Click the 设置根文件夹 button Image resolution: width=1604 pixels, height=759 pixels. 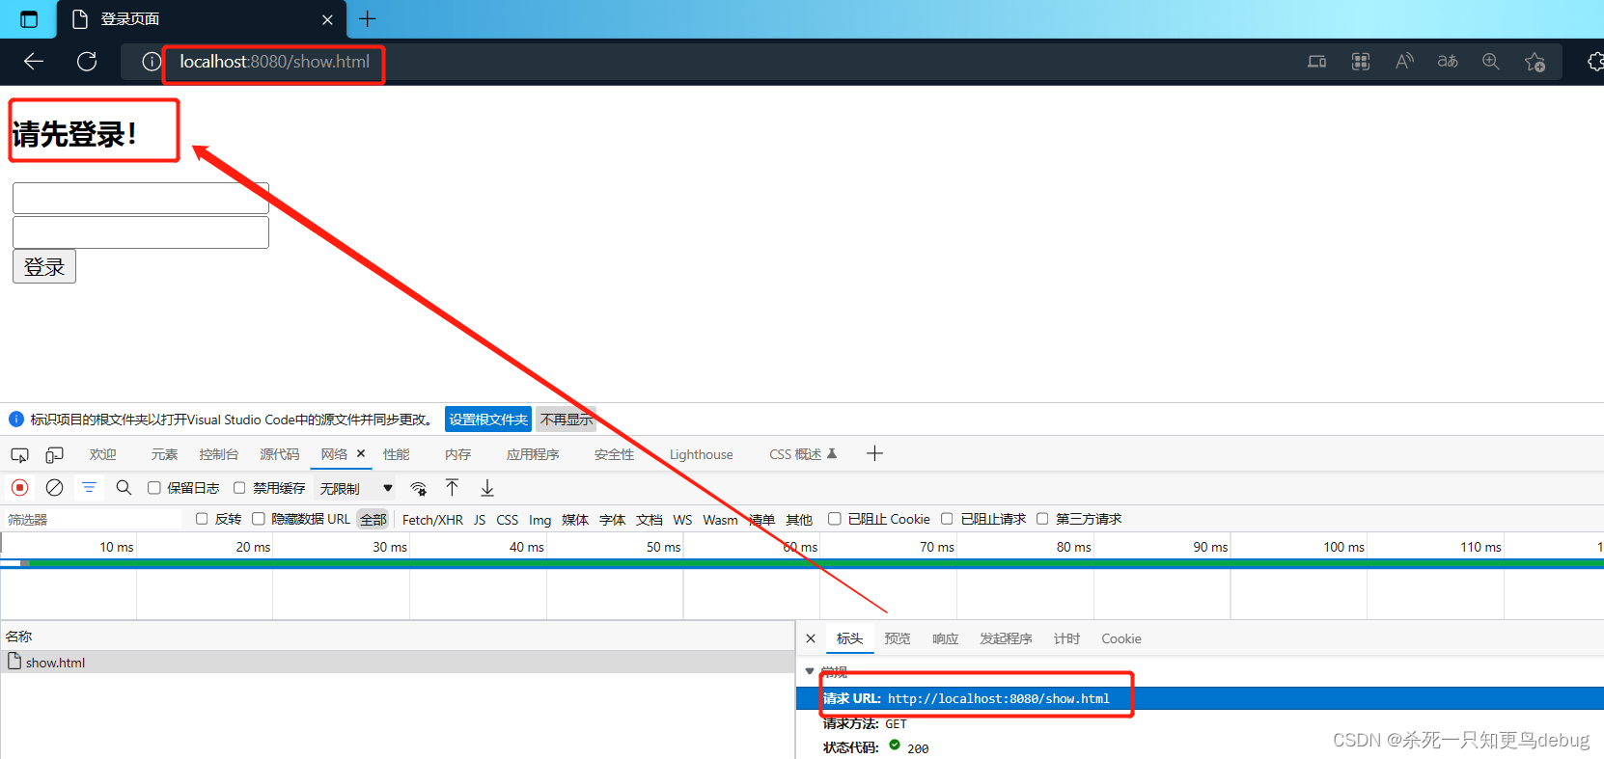click(x=488, y=420)
